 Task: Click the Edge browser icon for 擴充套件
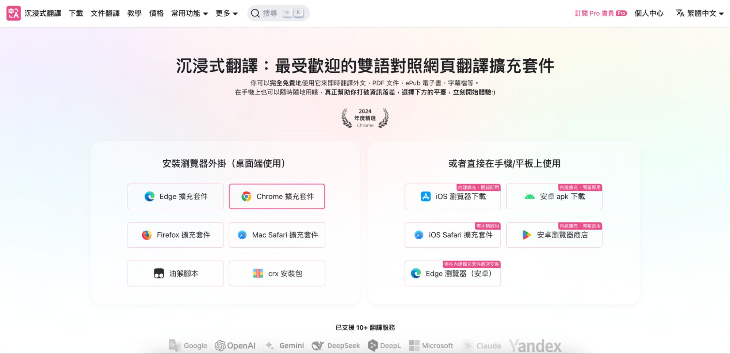click(x=149, y=197)
